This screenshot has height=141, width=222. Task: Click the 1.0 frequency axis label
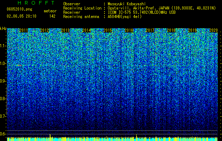click(3, 63)
